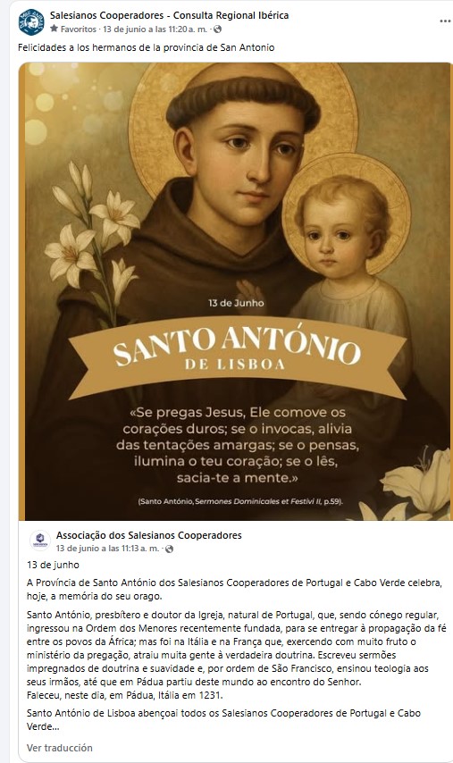Click the Salesianos Cooperadores page avatar
Viewport: 453px width, 763px height.
(31, 22)
